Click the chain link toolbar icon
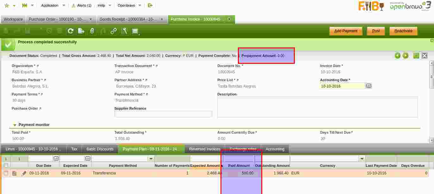Viewport: 434px width, 194px height. 114,31
